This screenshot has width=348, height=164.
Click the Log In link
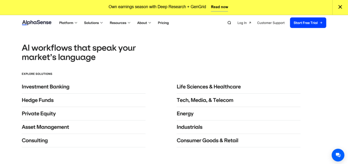244,23
